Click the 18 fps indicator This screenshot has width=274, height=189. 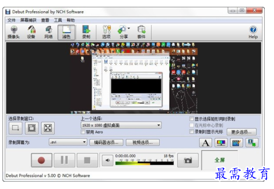coord(169,156)
